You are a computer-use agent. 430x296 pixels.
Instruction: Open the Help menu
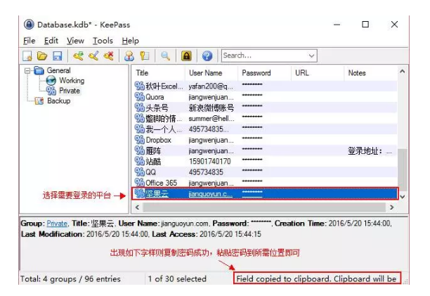point(130,41)
